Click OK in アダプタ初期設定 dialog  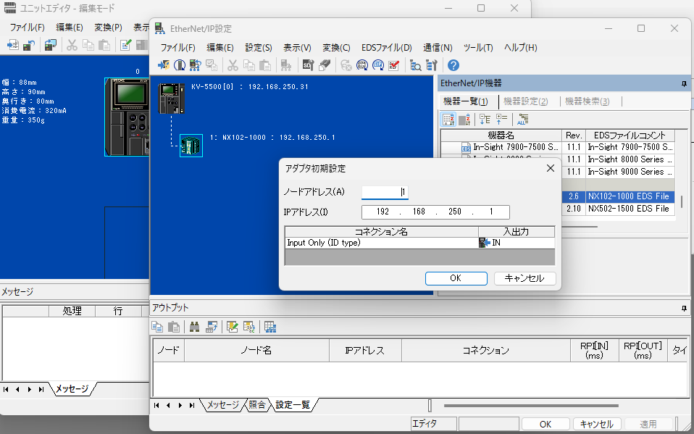click(456, 278)
